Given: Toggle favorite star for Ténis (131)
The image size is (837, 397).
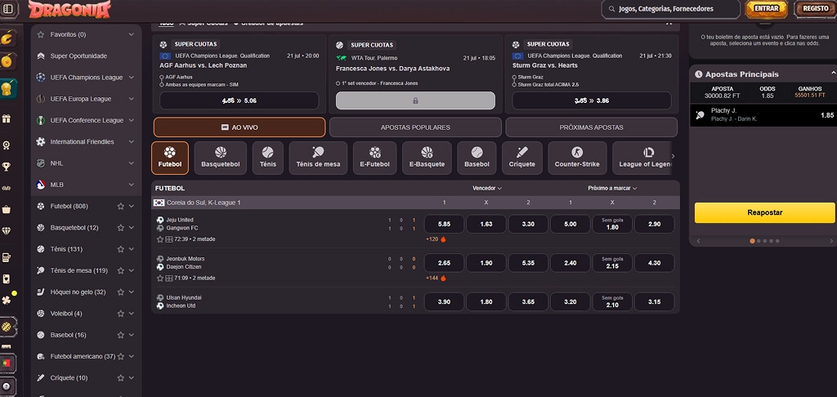Looking at the screenshot, I should click(x=121, y=249).
